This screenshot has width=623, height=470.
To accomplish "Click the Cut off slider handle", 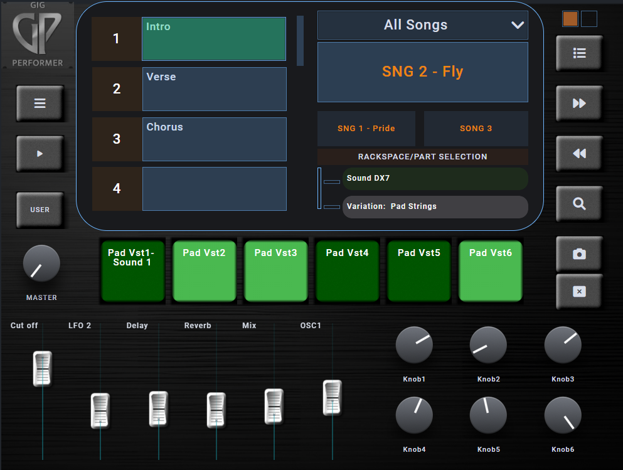I will (42, 368).
